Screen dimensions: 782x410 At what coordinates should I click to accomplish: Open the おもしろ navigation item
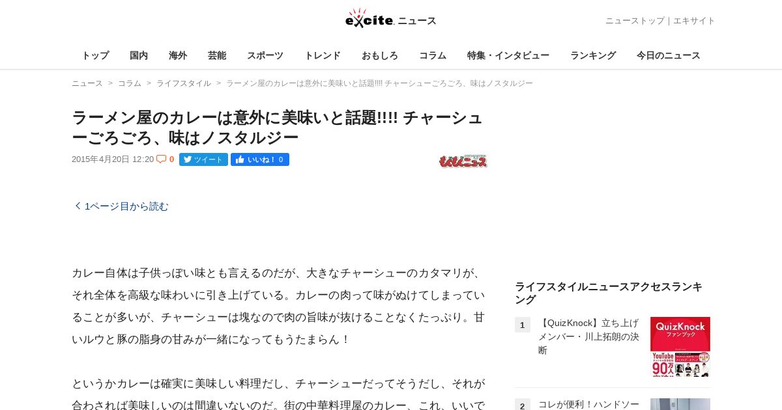(x=380, y=55)
